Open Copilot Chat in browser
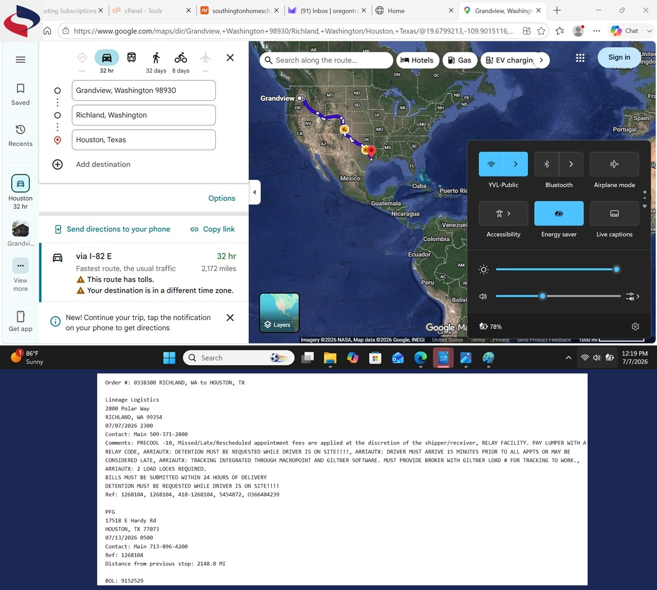This screenshot has width=657, height=590. coord(625,31)
